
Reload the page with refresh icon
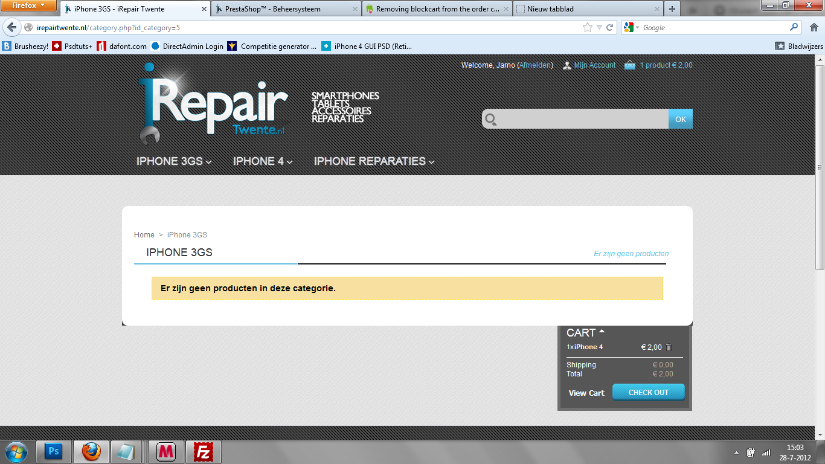click(x=610, y=27)
